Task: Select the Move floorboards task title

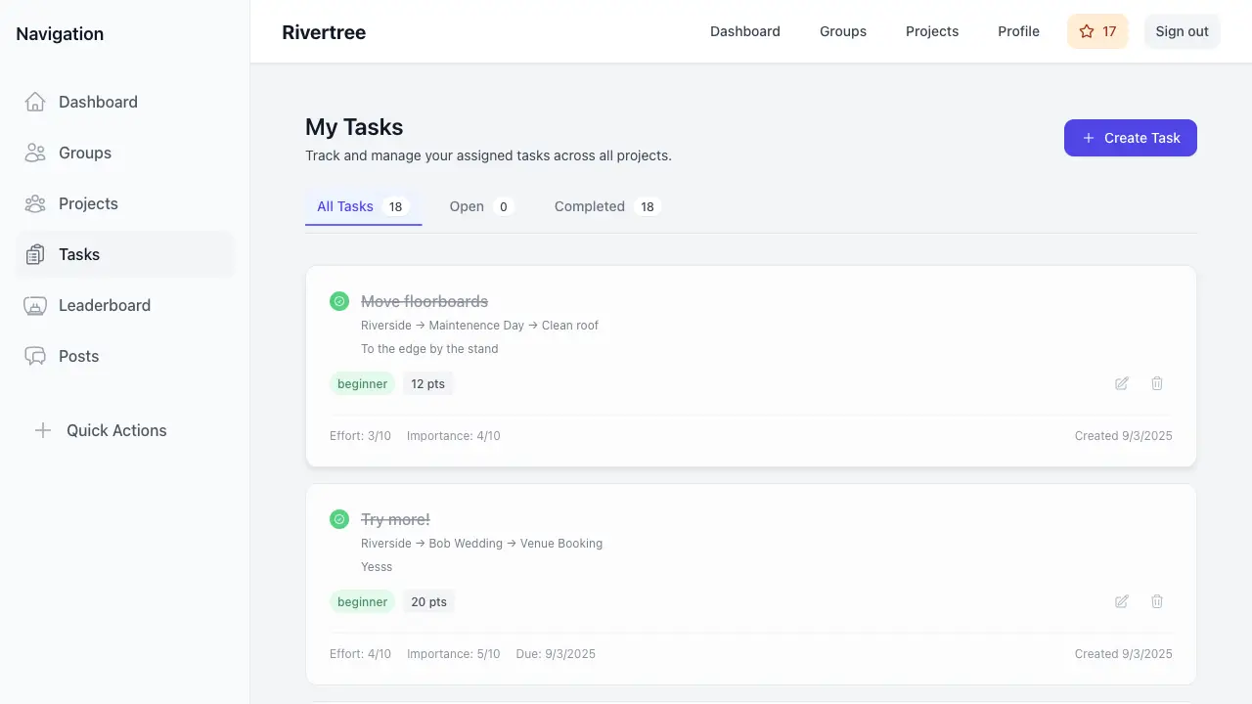Action: coord(425,301)
